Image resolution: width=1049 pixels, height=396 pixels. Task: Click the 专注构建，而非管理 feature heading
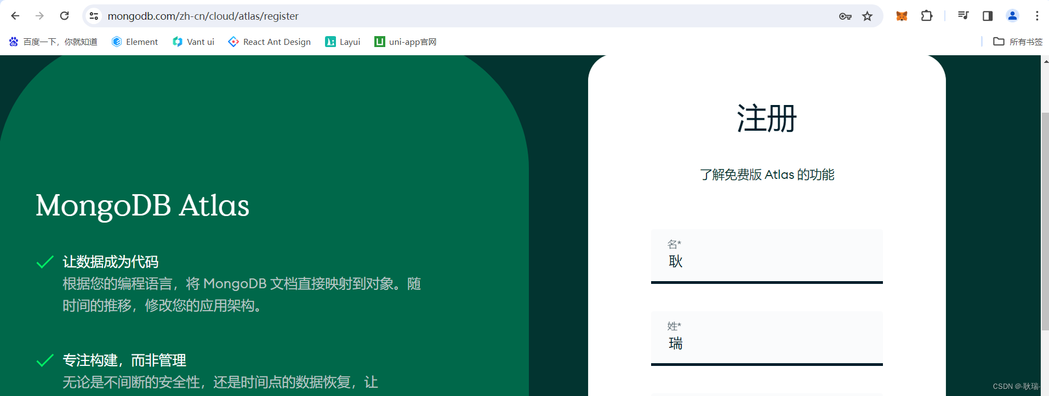[124, 360]
